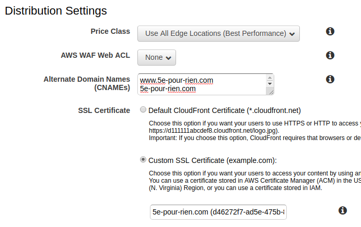The image size is (361, 227).
Task: Click the Distribution Settings heading
Action: [56, 10]
